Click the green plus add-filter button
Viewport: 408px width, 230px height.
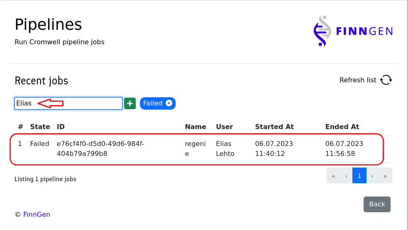click(x=130, y=103)
